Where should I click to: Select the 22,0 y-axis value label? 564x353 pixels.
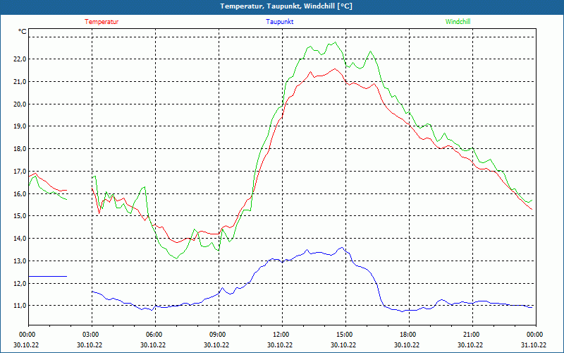coord(18,59)
